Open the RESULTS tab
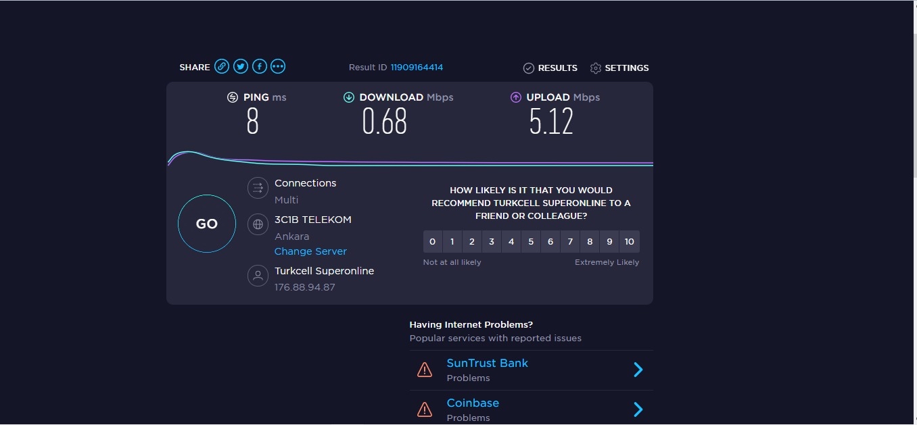This screenshot has width=917, height=425. (x=550, y=68)
